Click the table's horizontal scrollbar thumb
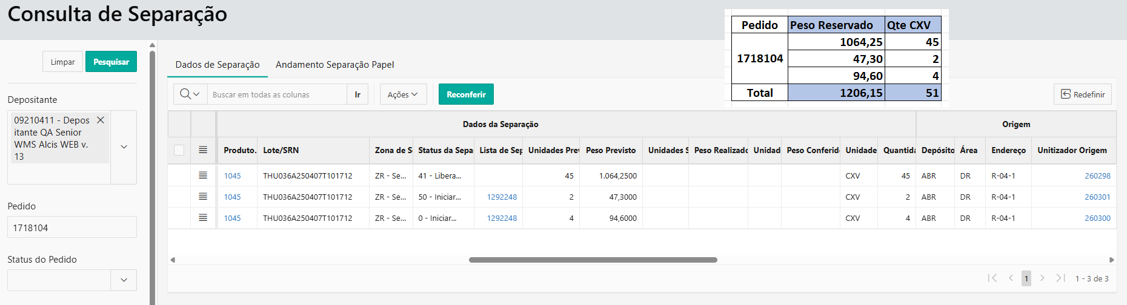Image resolution: width=1127 pixels, height=305 pixels. click(593, 260)
